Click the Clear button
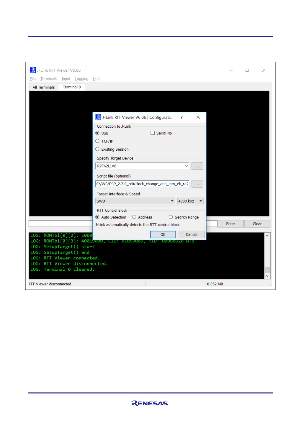Image resolution: width=301 pixels, height=425 pixels. click(257, 224)
